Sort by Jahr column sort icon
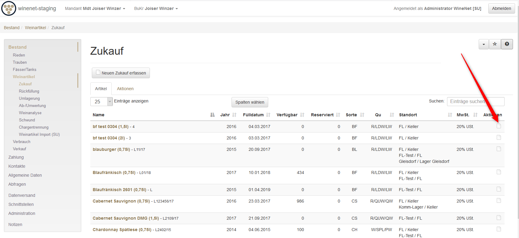The width and height of the screenshot is (519, 238). (x=235, y=115)
